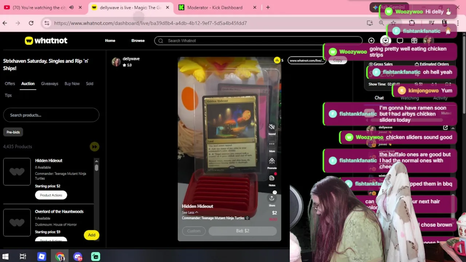
Task: Open the gift box rewards icon
Action: coord(414,41)
